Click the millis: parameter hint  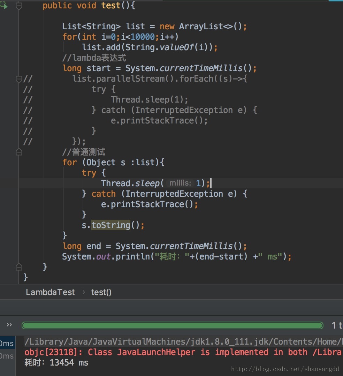180,183
